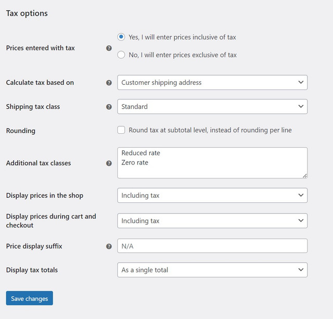Grab the resize handle of tax classes textarea

pos(305,176)
